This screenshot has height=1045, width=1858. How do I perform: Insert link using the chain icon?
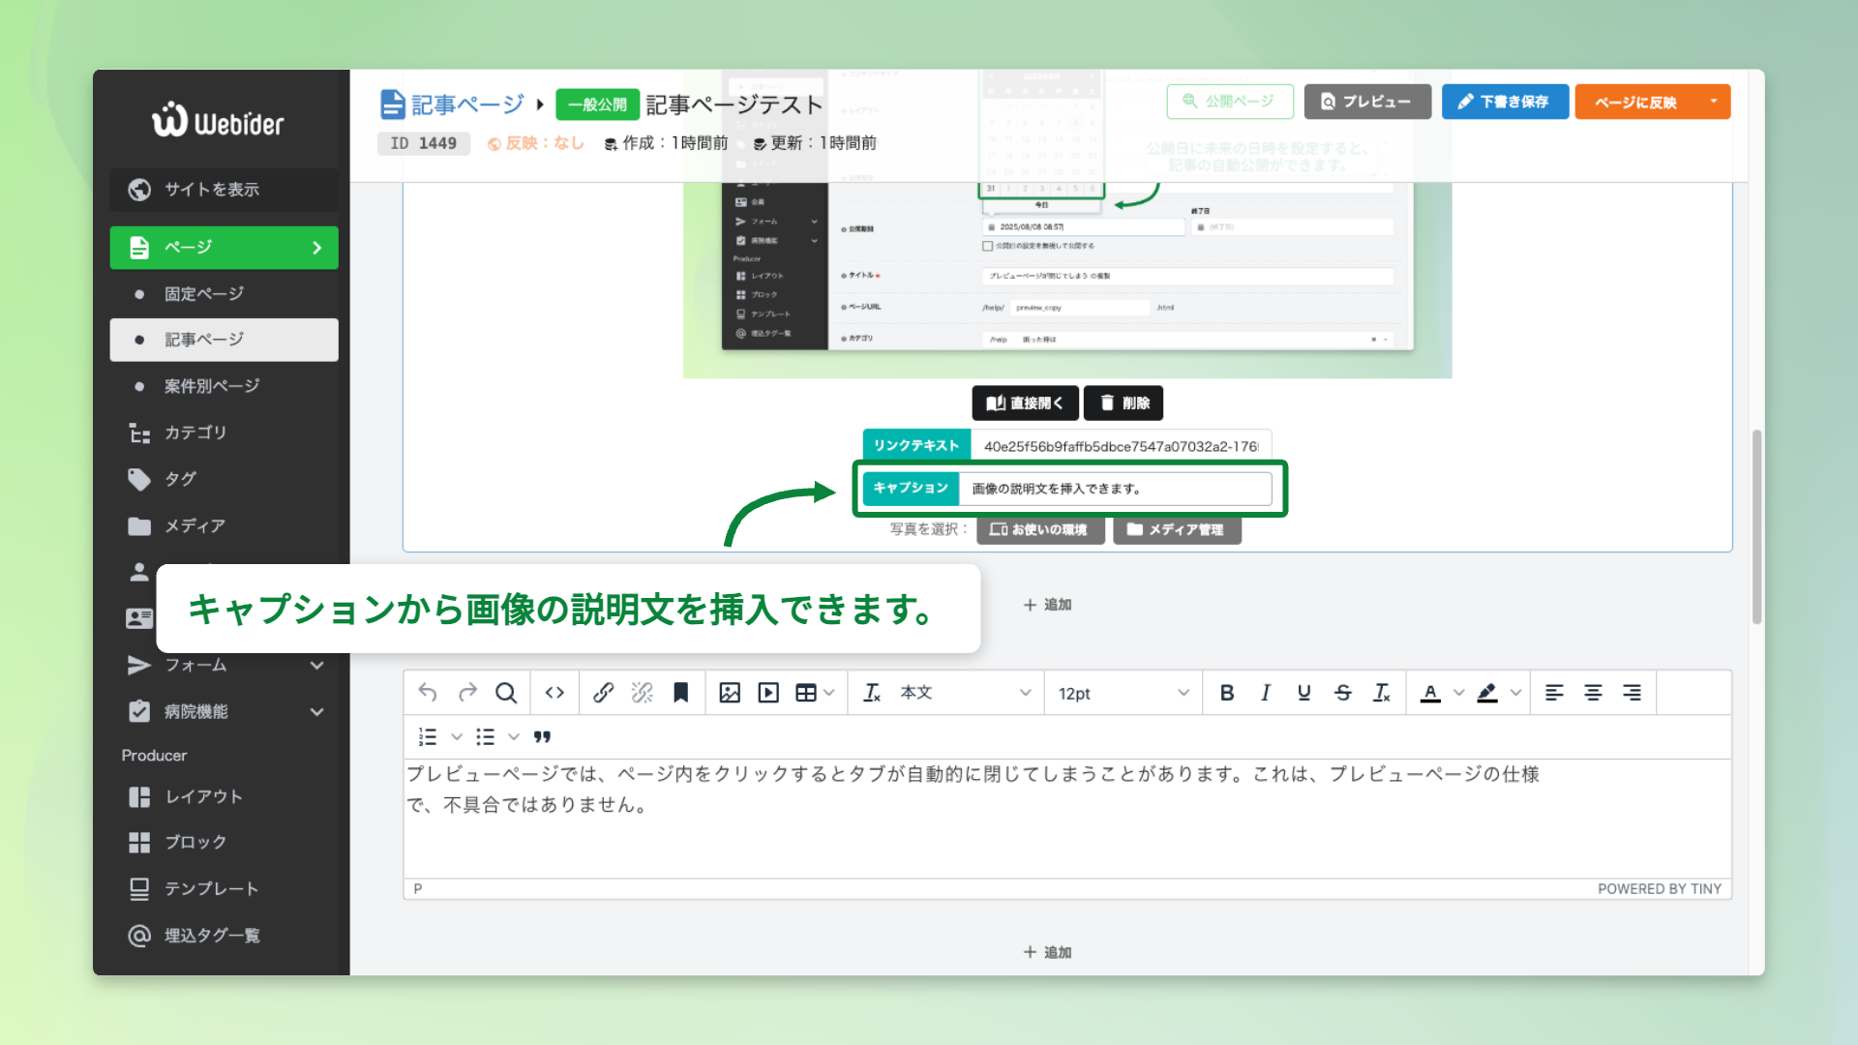coord(603,693)
